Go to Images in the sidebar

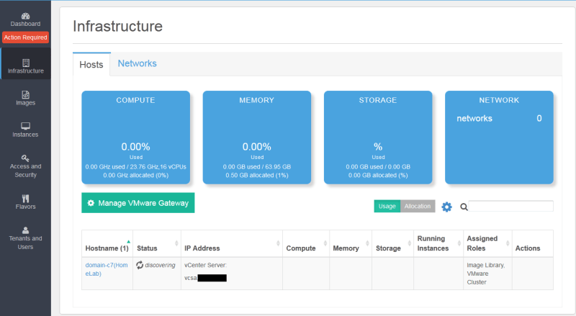pos(25,95)
